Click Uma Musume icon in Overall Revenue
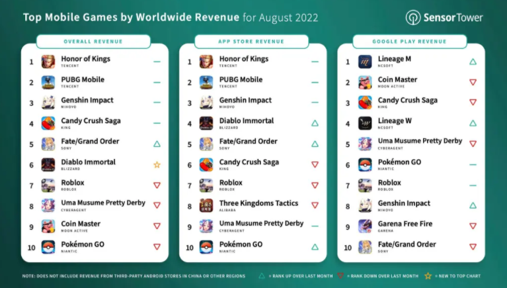The image size is (507, 288). [x=48, y=206]
